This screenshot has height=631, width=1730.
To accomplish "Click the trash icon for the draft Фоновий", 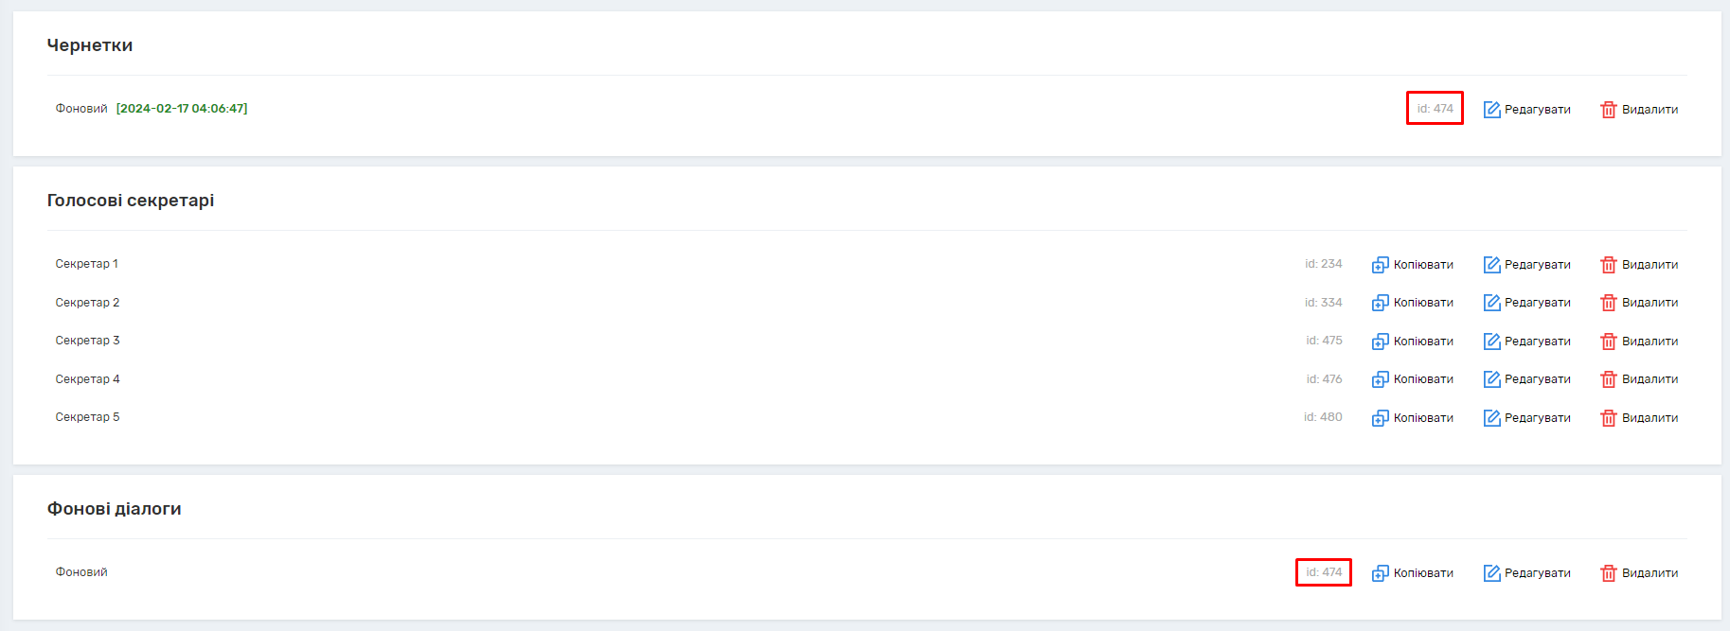I will [1608, 110].
